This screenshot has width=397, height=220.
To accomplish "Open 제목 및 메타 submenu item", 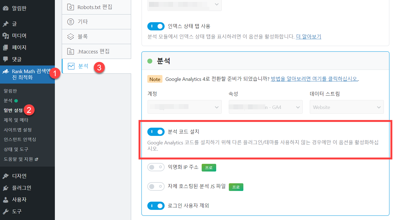I will [16, 120].
